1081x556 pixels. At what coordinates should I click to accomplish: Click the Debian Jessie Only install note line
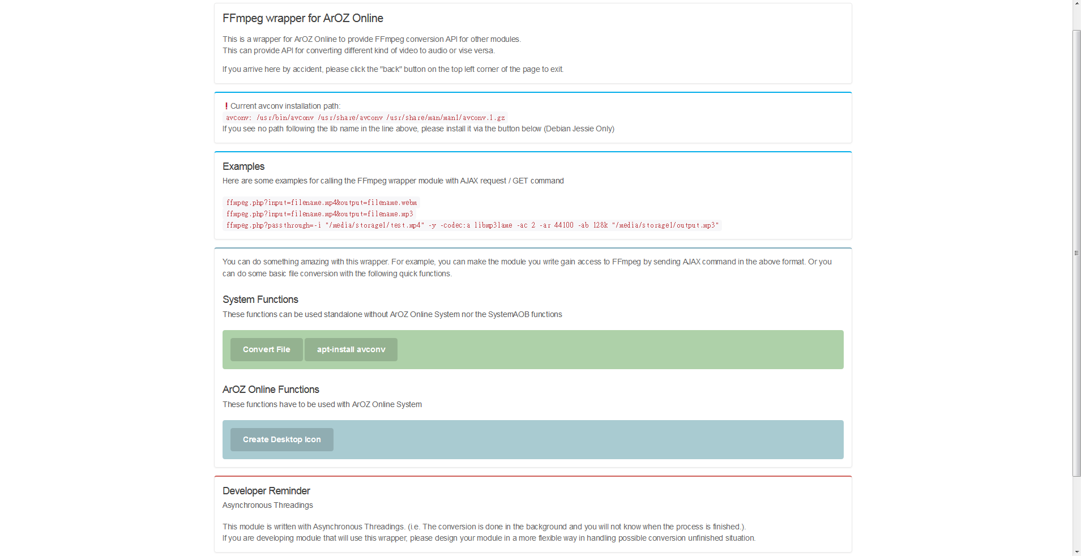[x=418, y=129]
